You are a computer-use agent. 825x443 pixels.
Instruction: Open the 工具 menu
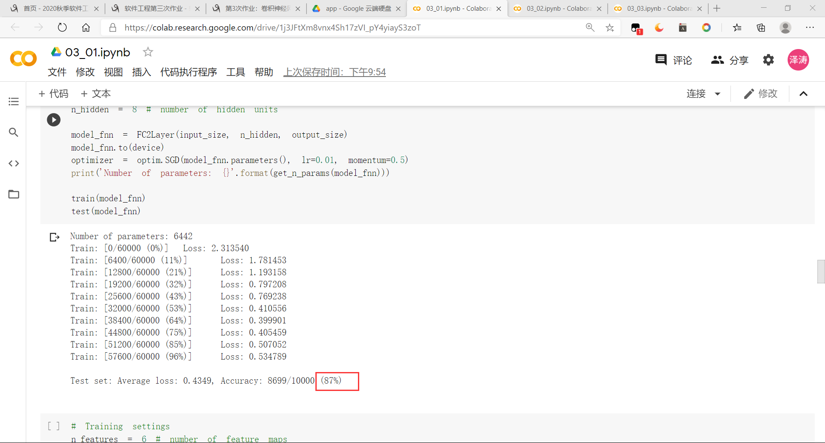click(x=235, y=72)
